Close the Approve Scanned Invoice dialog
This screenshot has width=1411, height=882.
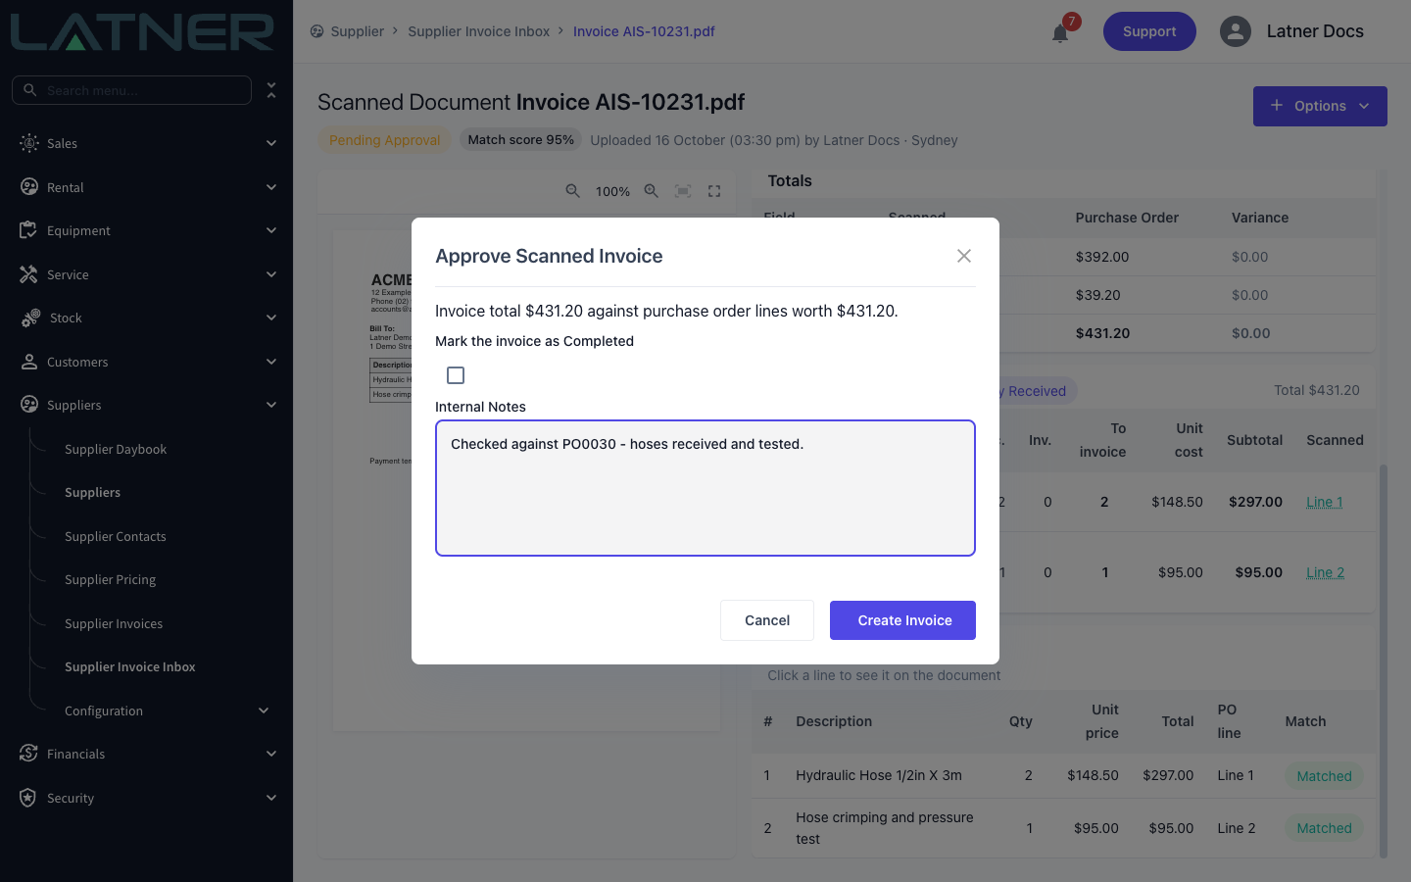click(x=964, y=256)
